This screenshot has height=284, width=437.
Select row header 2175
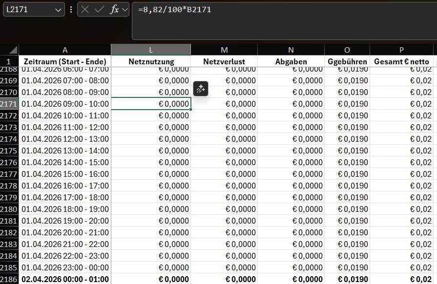9,151
